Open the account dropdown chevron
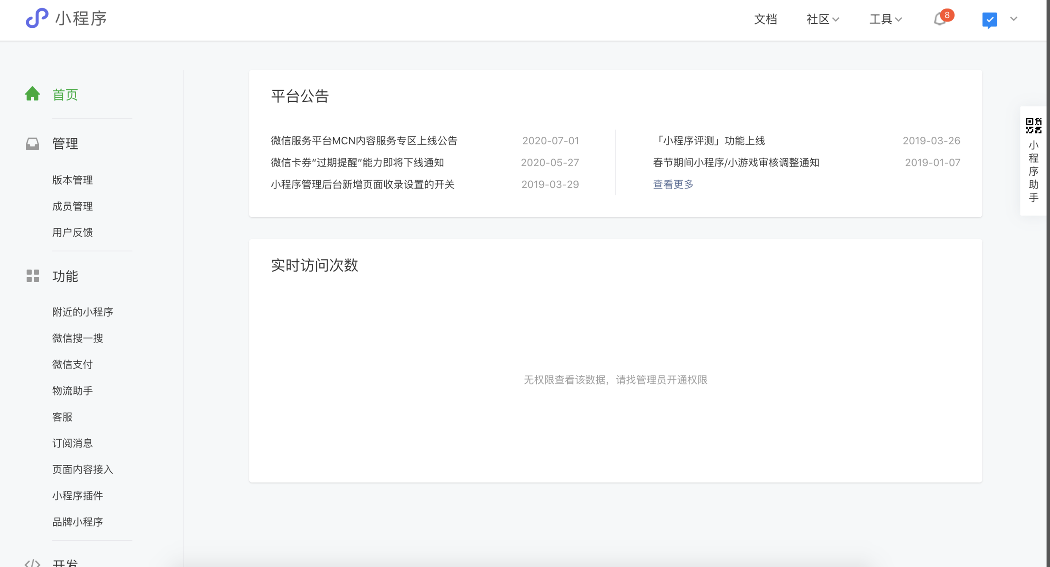 [1014, 19]
